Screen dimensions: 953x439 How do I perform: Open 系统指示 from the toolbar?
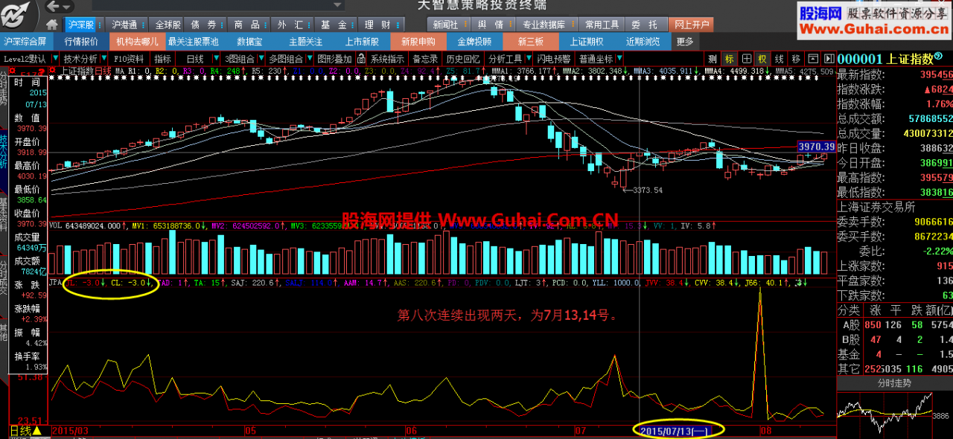click(387, 59)
